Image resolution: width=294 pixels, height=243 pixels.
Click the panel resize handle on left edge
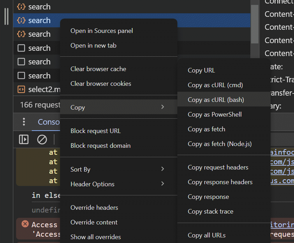(x=6, y=16)
